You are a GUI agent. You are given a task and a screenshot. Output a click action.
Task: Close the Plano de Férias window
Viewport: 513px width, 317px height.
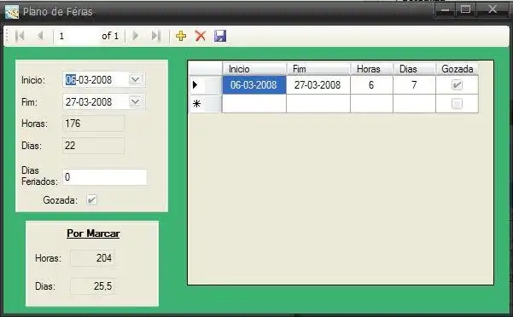[x=493, y=9]
